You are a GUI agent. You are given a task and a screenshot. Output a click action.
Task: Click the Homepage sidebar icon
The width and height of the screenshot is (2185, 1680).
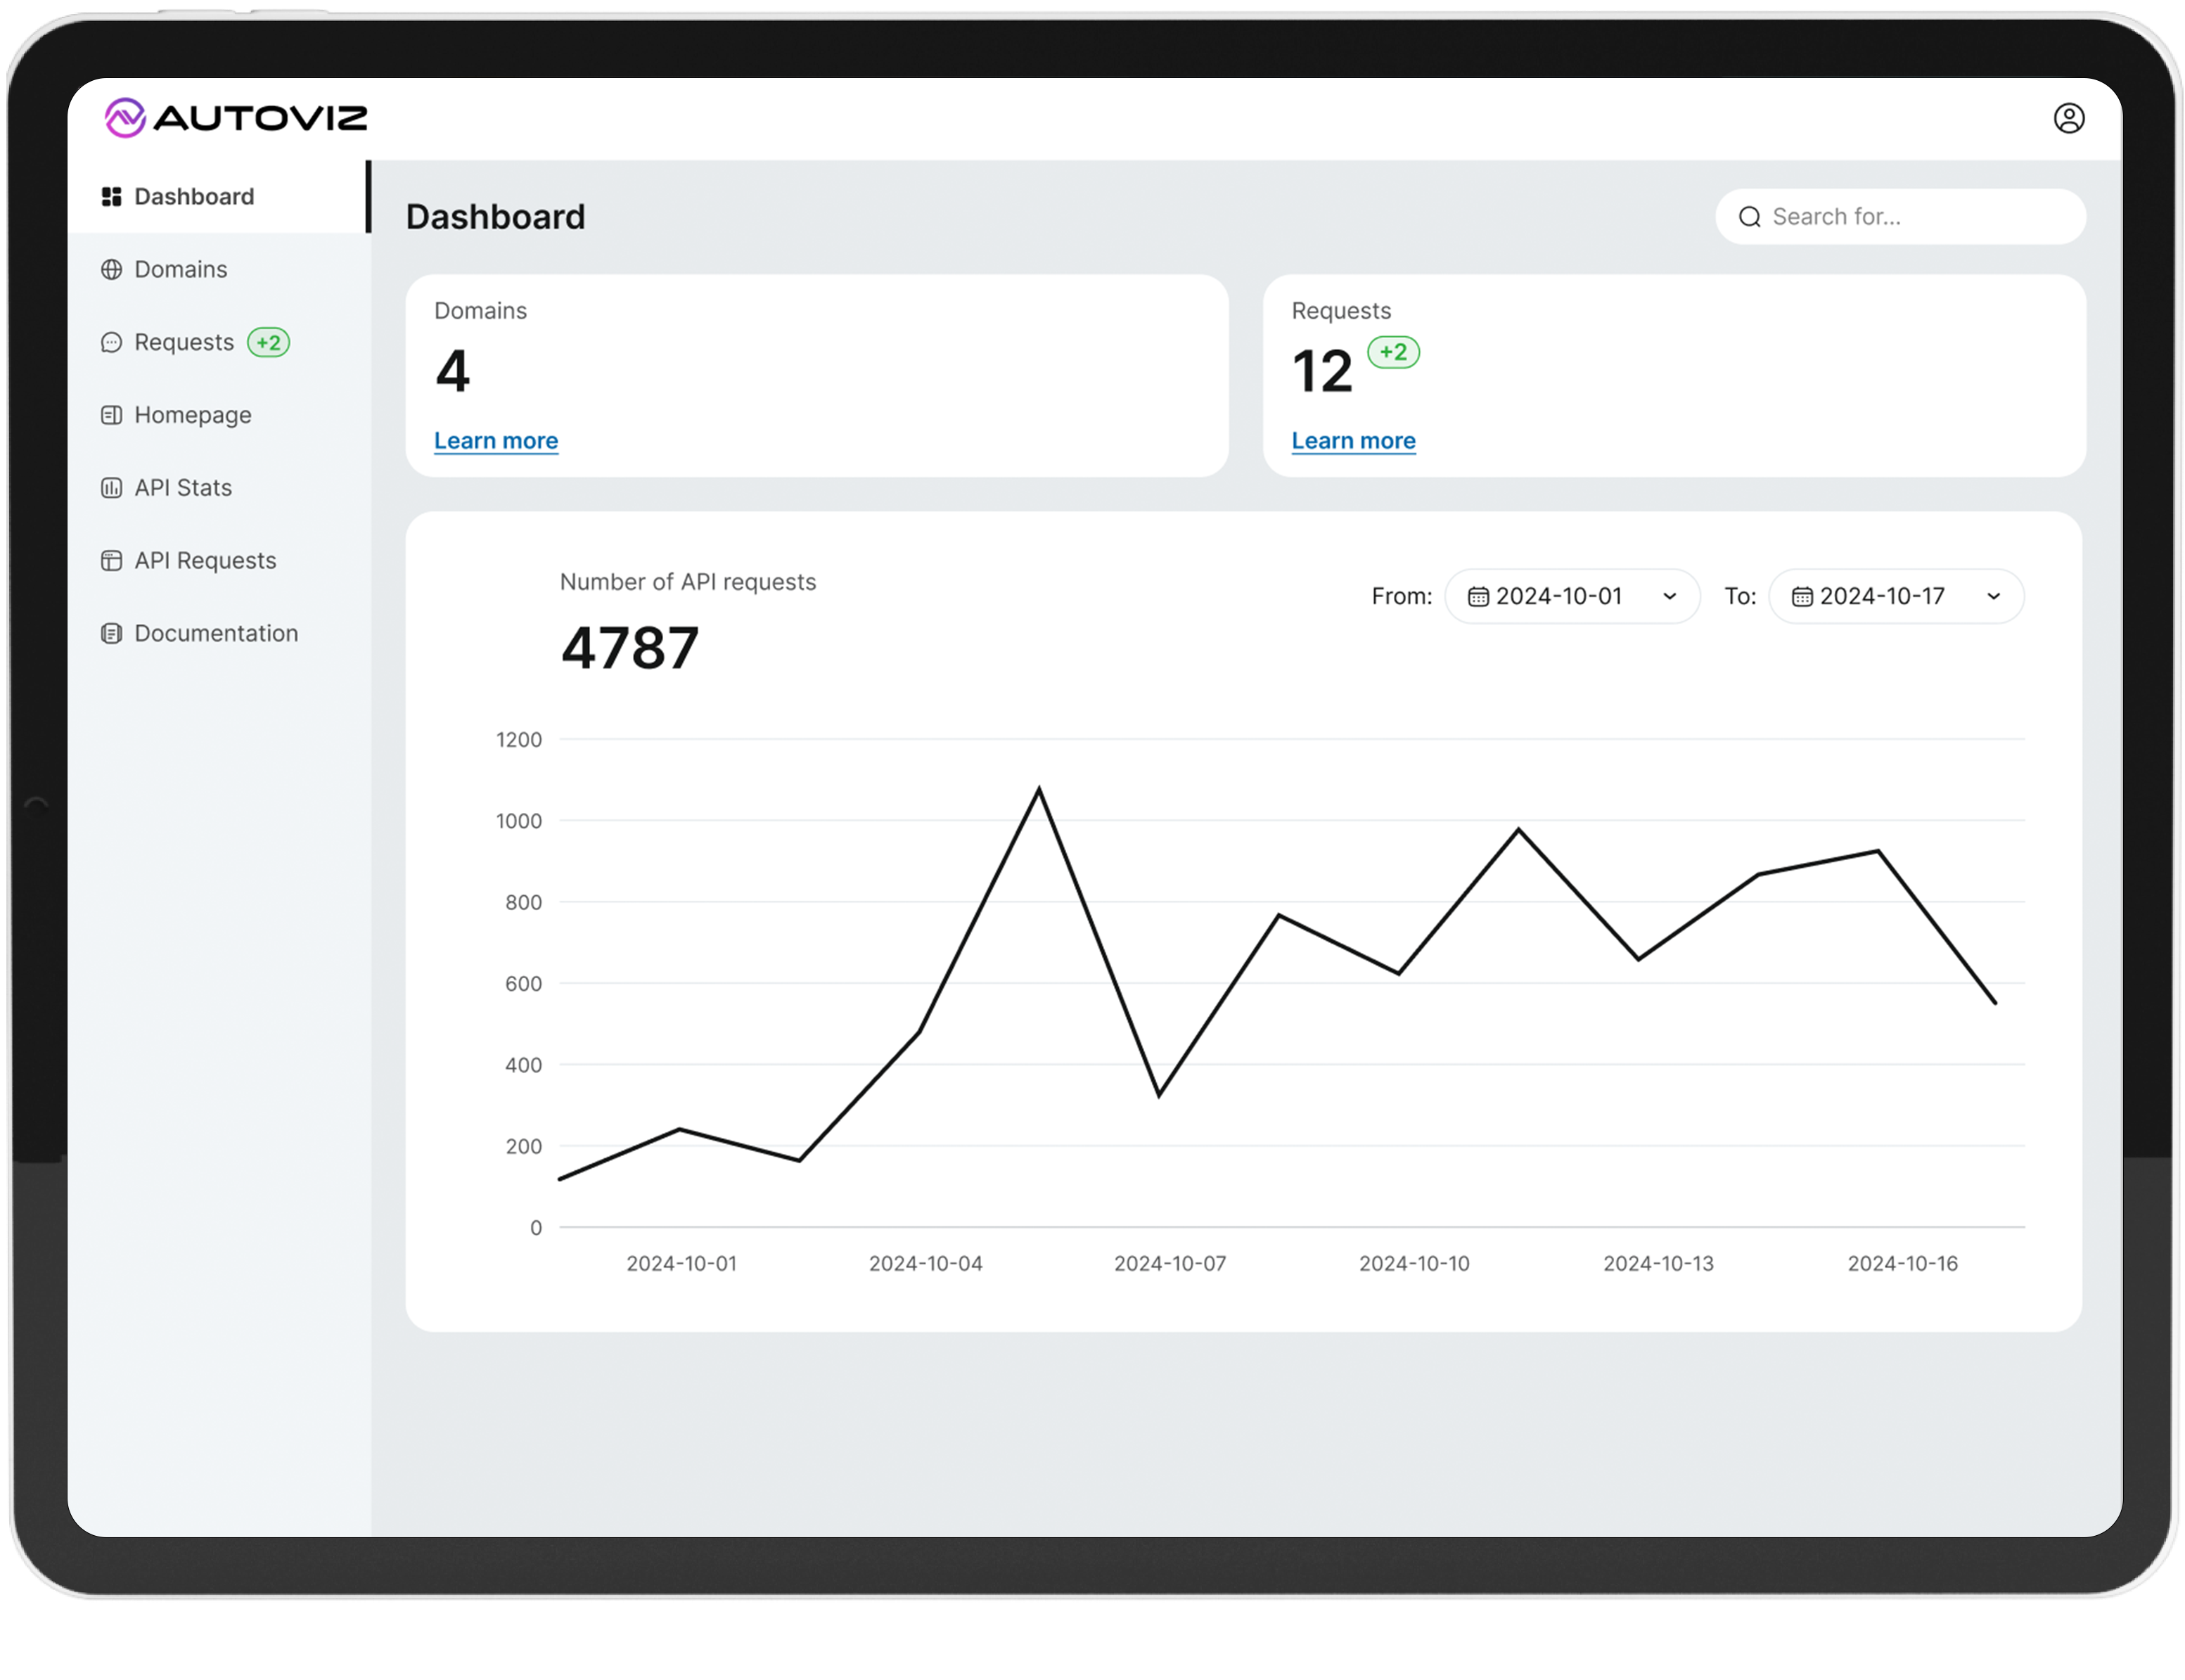[111, 415]
